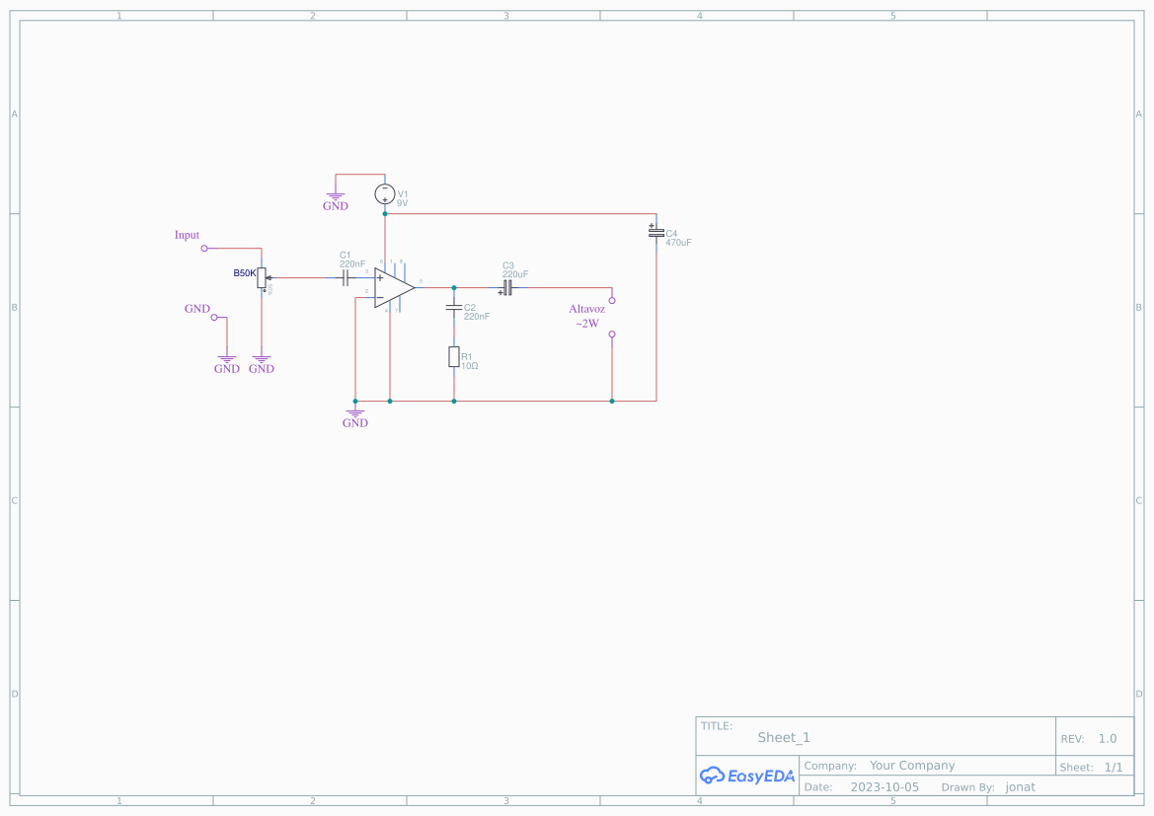Click the Date 2023-10-05 field

tap(885, 786)
